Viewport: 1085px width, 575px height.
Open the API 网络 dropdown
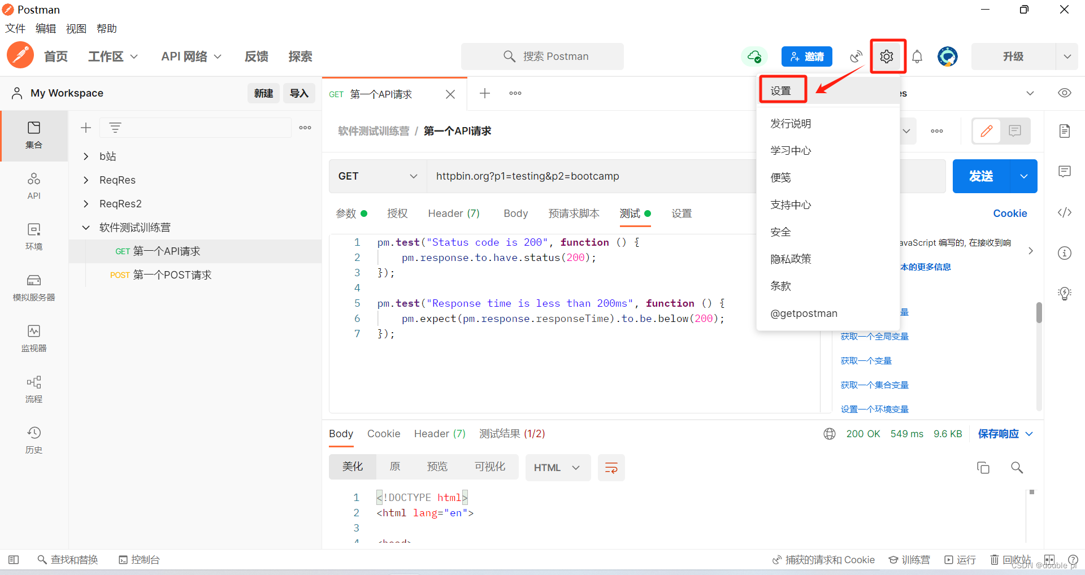192,56
